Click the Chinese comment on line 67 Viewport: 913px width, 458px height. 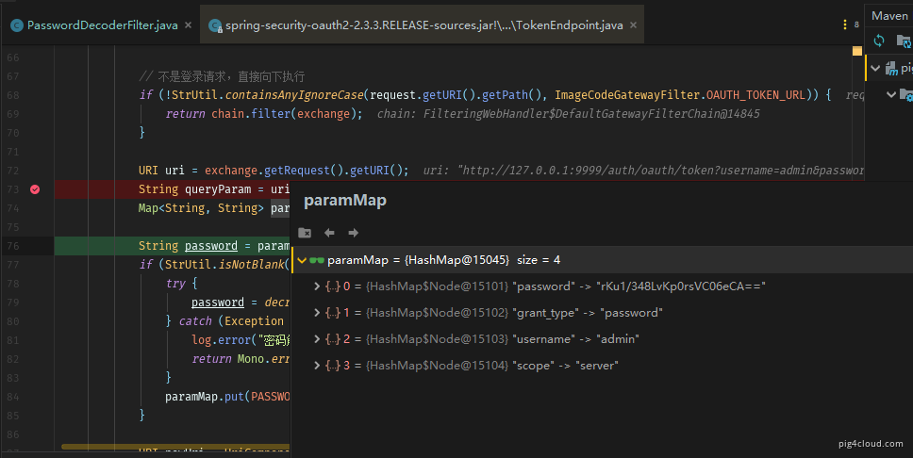222,76
